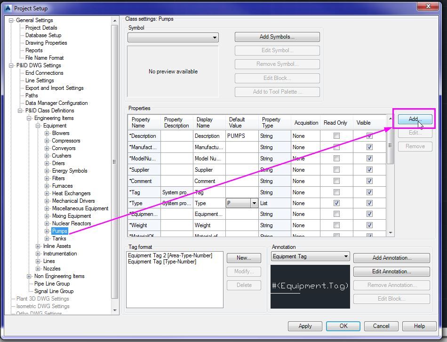Click the PUMPS default value cell
Image resolution: width=447 pixels, height=342 pixels.
(242, 136)
